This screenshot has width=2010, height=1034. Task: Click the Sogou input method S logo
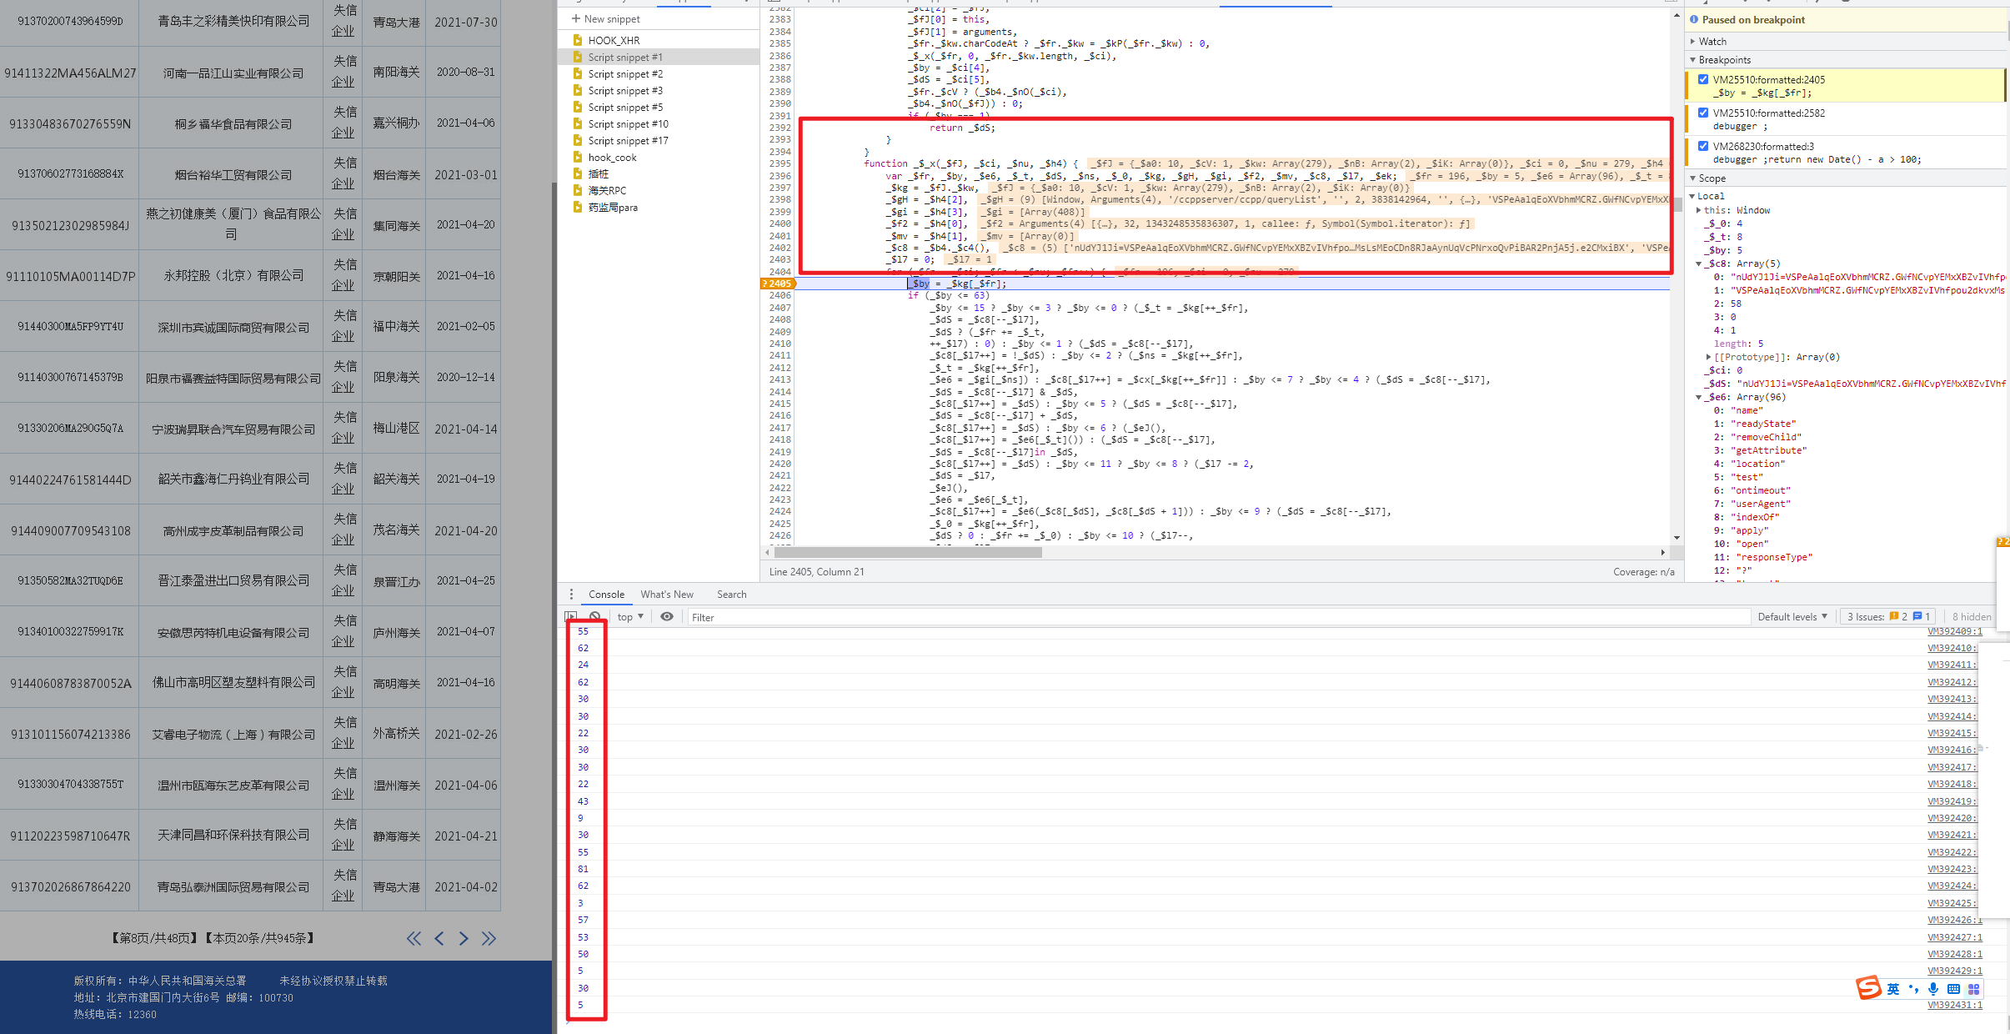1868,988
